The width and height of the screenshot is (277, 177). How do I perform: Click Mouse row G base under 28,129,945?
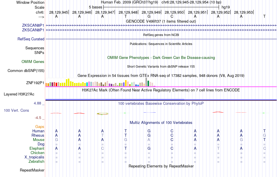(x=56, y=140)
